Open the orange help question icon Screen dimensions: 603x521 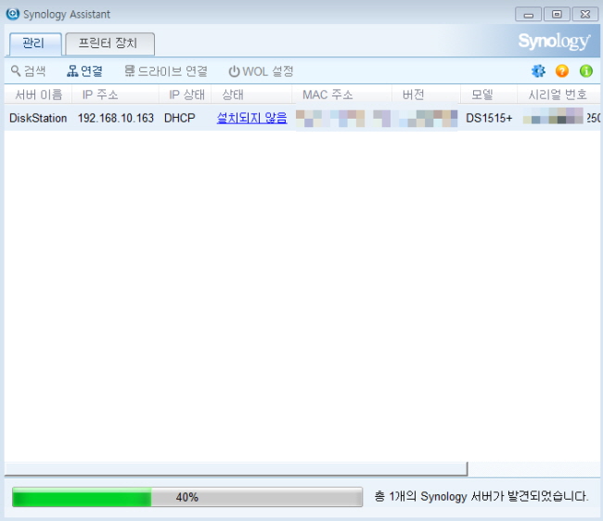click(562, 71)
